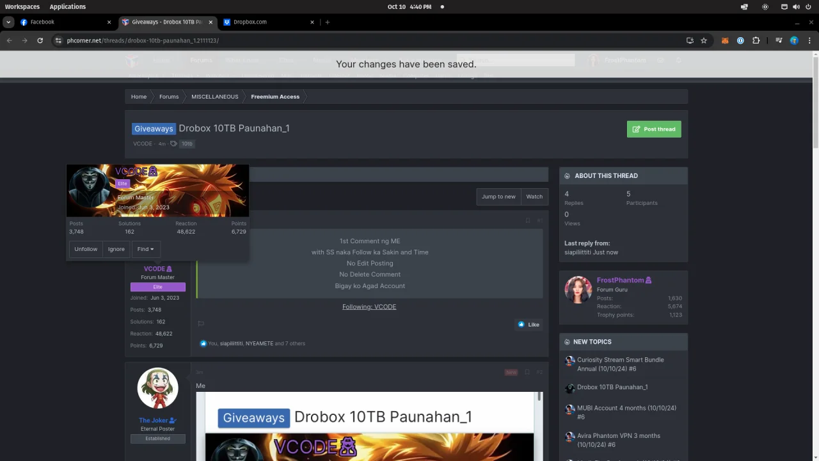Click the install app icon in address bar
Viewport: 819px width, 461px height.
(x=690, y=40)
